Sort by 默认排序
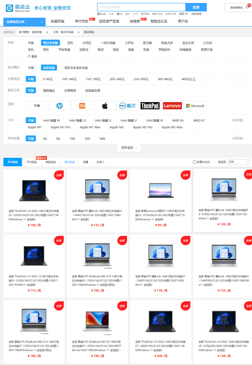 (x=70, y=162)
